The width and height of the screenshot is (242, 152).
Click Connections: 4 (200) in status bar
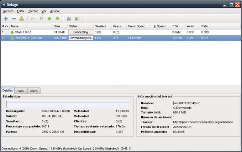tap(15, 148)
